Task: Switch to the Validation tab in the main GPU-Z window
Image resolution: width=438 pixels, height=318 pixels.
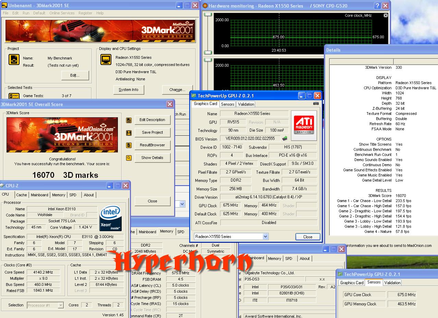Action: coord(246,104)
